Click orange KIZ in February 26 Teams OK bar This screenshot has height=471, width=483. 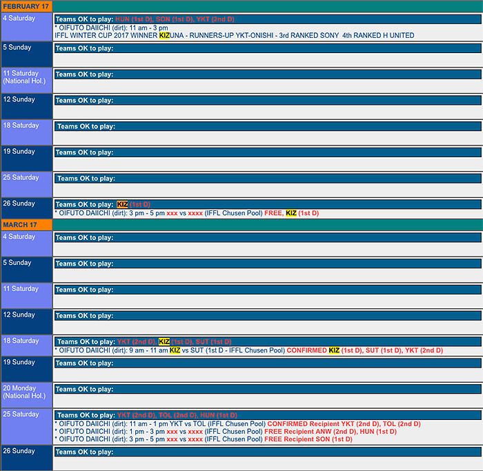coord(123,205)
